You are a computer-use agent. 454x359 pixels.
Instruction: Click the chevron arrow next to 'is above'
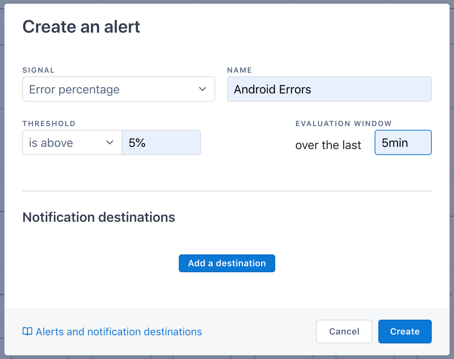pyautogui.click(x=110, y=143)
